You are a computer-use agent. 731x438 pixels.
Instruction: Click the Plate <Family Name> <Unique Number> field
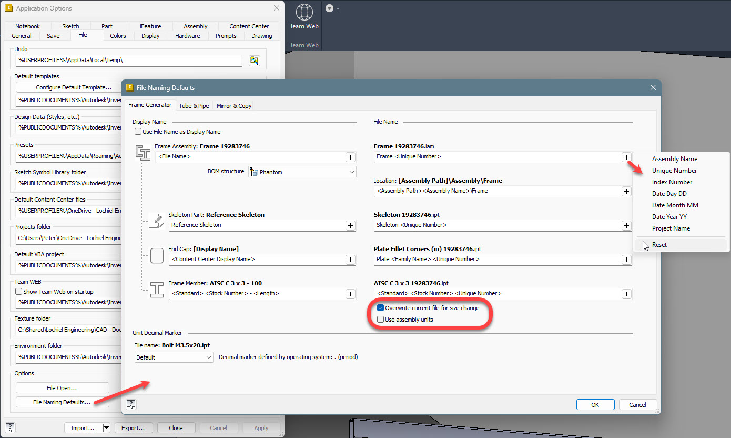498,260
